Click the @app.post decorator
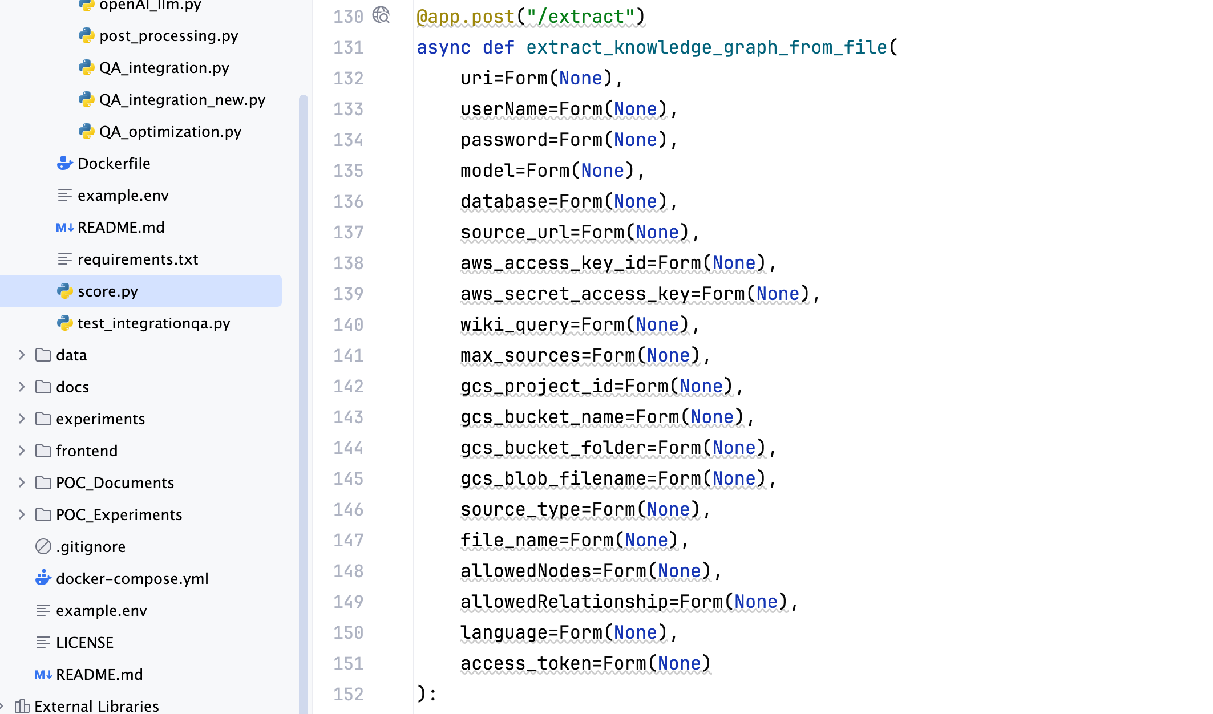Screen dimensions: 1213x714 click(466, 17)
